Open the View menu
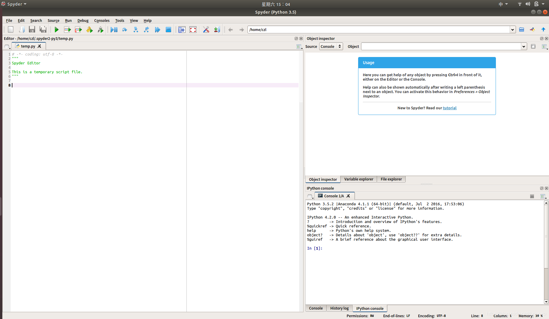 134,20
